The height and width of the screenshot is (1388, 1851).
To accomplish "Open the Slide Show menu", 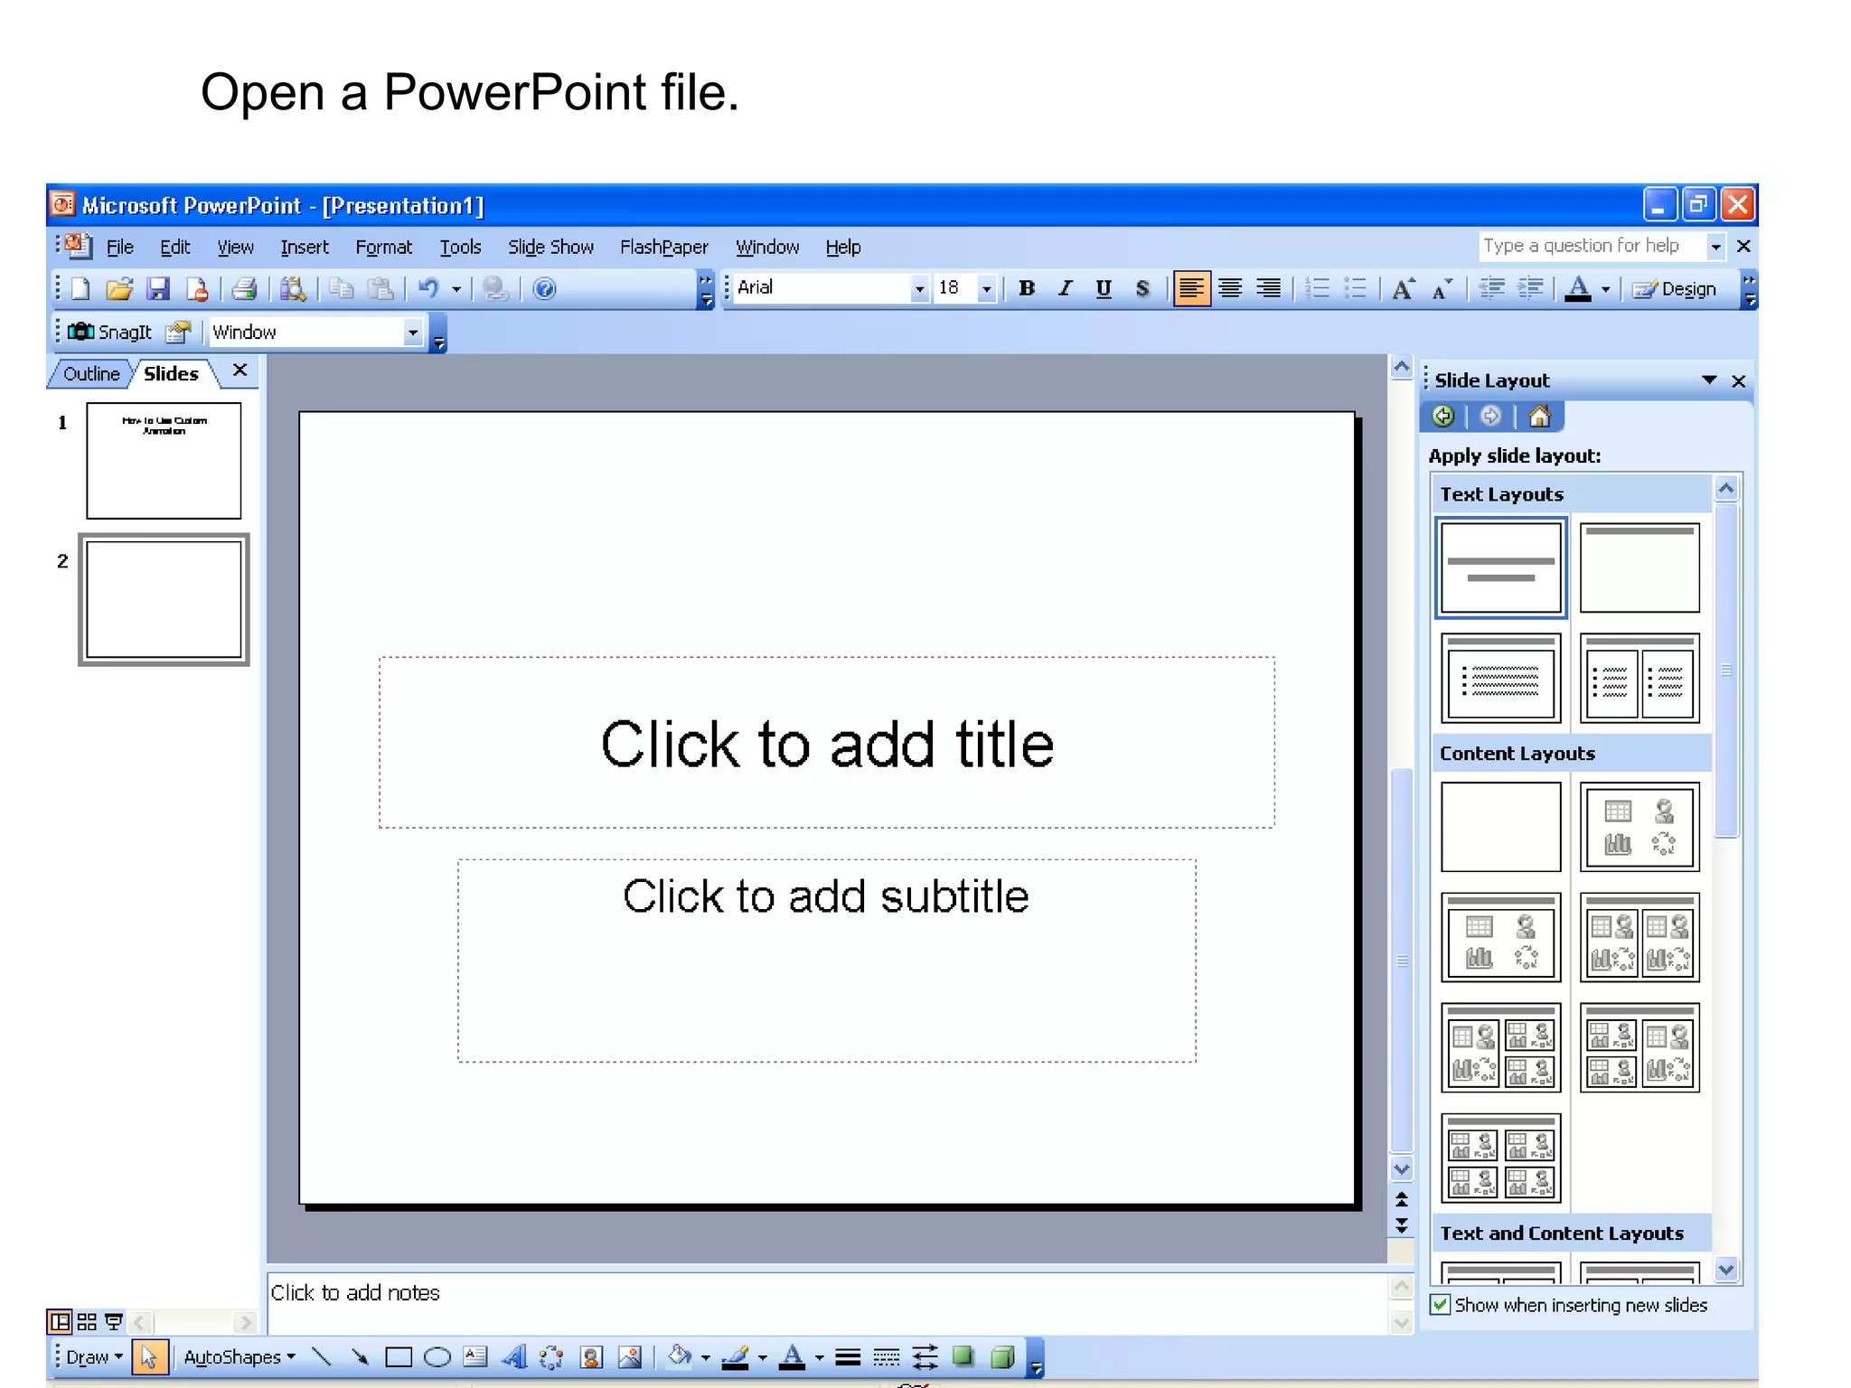I will pyautogui.click(x=550, y=248).
